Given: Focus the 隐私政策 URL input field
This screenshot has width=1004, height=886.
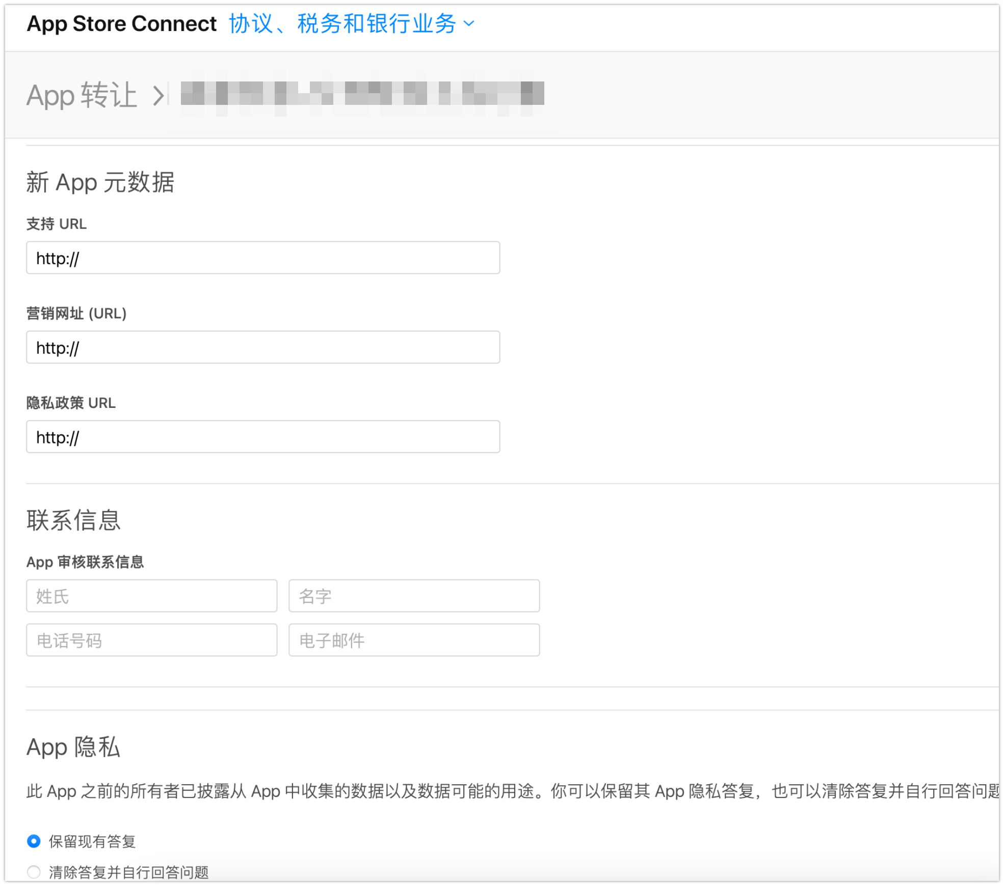Looking at the screenshot, I should point(263,437).
